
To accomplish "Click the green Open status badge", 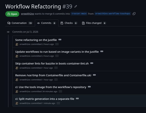I will click(12, 14).
